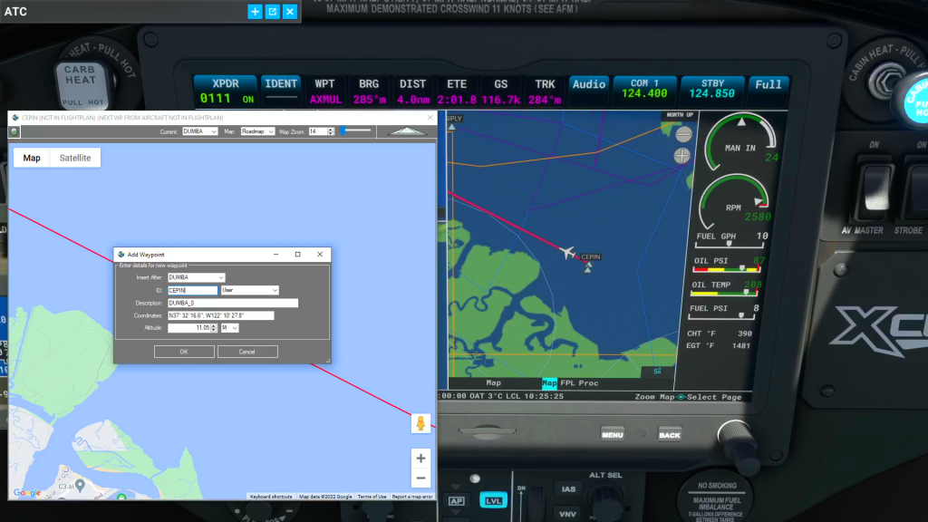Open the altitude unit M dropdown

point(229,328)
